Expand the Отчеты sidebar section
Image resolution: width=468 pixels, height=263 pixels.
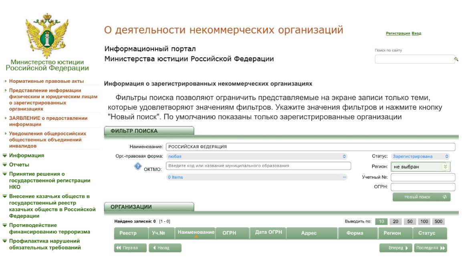19,165
